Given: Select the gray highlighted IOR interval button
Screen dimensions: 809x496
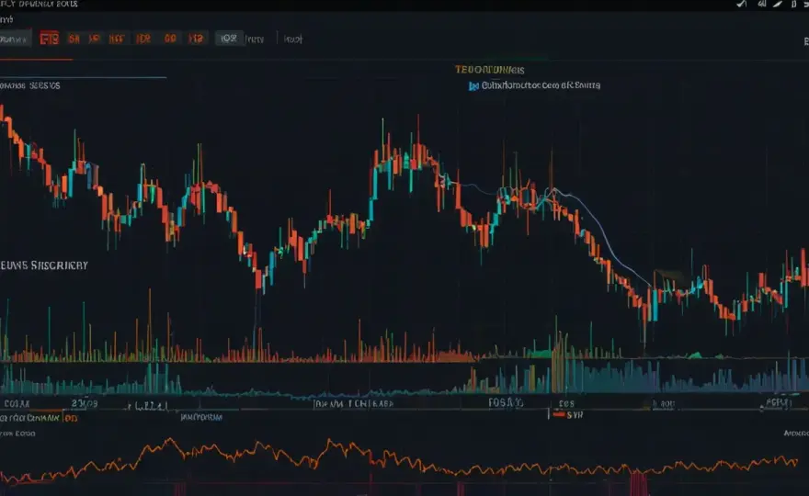Looking at the screenshot, I should point(229,39).
